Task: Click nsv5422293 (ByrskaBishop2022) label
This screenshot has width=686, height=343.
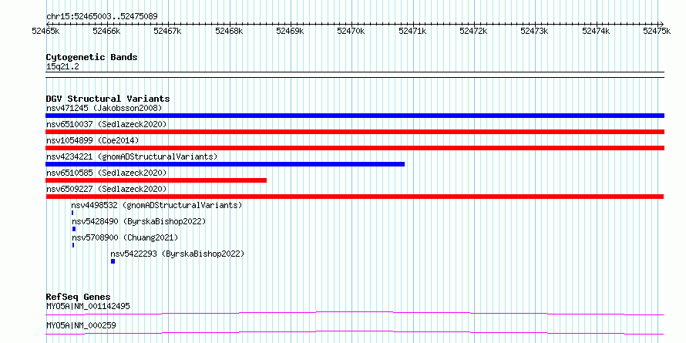Action: (177, 254)
